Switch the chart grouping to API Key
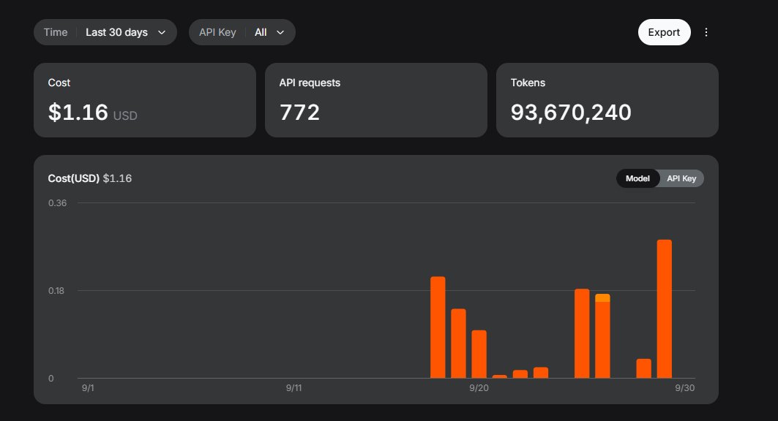 [681, 178]
